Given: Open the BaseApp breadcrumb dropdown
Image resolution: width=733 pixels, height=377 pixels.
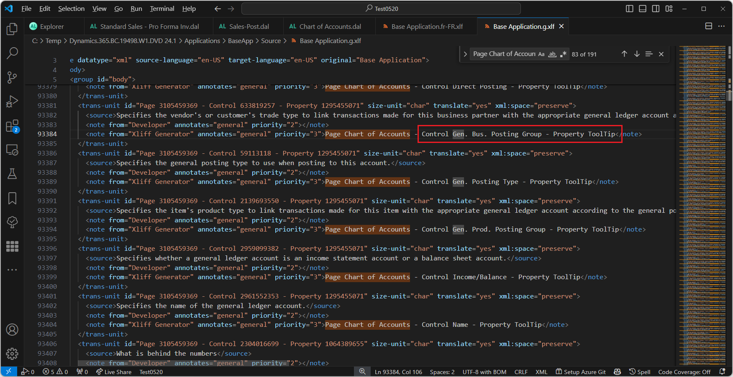Looking at the screenshot, I should click(x=241, y=41).
